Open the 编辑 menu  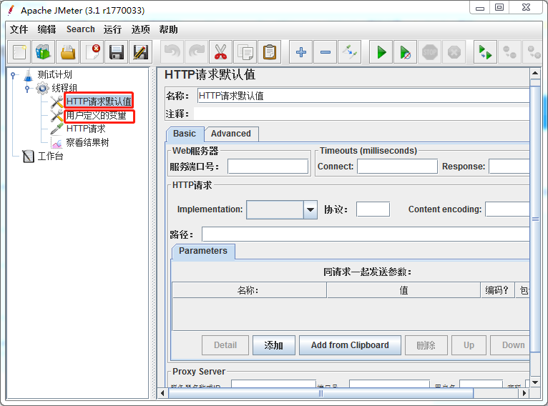pos(47,29)
